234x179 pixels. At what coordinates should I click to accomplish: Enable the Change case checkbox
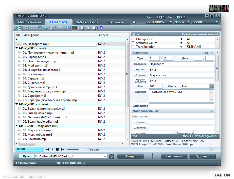[x=133, y=39]
